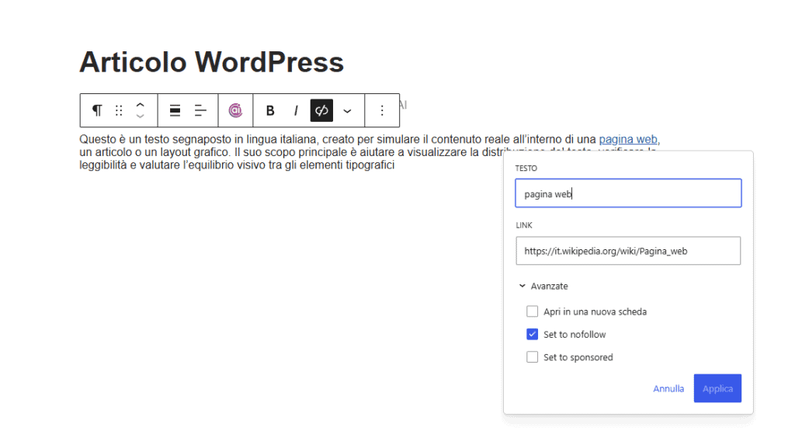Click the pagina web hyperlink in paragraph
Image resolution: width=795 pixels, height=431 pixels.
tap(627, 140)
